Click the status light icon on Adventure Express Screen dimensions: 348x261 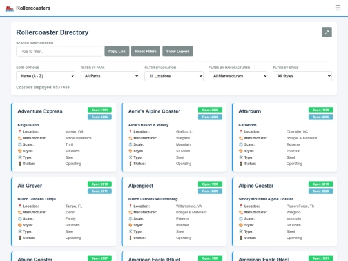(20, 164)
